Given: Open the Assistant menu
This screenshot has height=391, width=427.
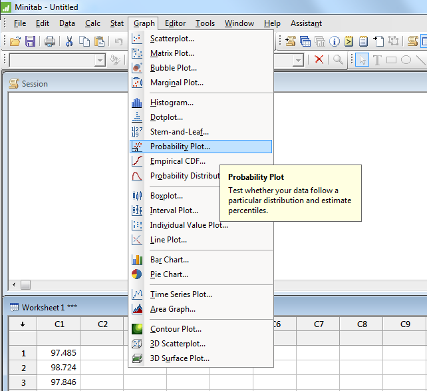Looking at the screenshot, I should click(x=306, y=23).
